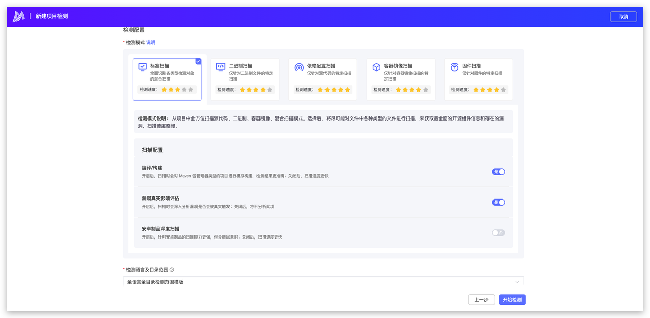Enable 安卓制品深度扫描 toggle

point(498,233)
